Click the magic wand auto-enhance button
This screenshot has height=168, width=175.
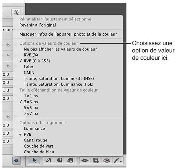[x=16, y=13]
